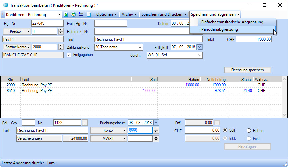This screenshot has width=288, height=167.
Task: Select the Haben radio button
Action: 249,130
